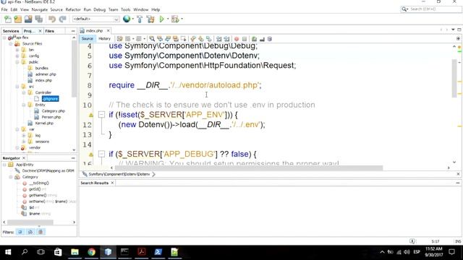This screenshot has width=463, height=260.
Task: Switch to the Files tab
Action: [x=50, y=31]
